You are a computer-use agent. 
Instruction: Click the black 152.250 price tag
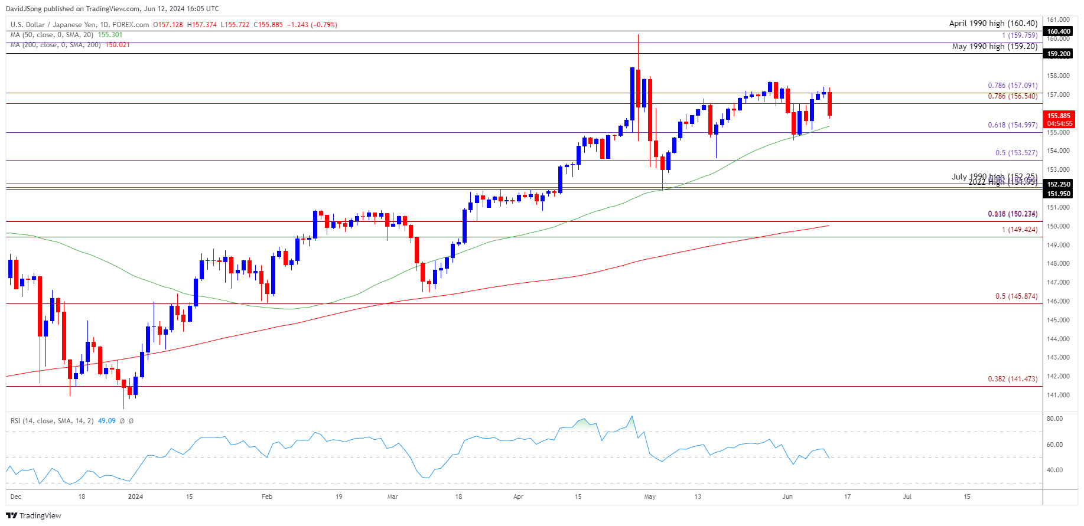[x=1059, y=184]
